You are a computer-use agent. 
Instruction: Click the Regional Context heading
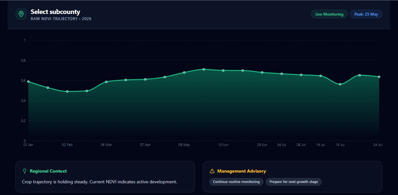[x=48, y=171]
